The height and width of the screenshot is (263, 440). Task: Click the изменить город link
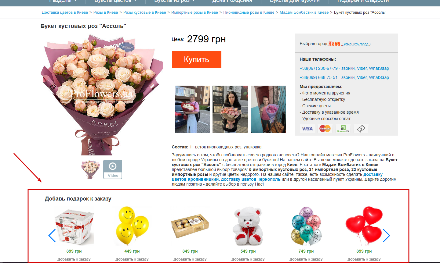click(356, 44)
